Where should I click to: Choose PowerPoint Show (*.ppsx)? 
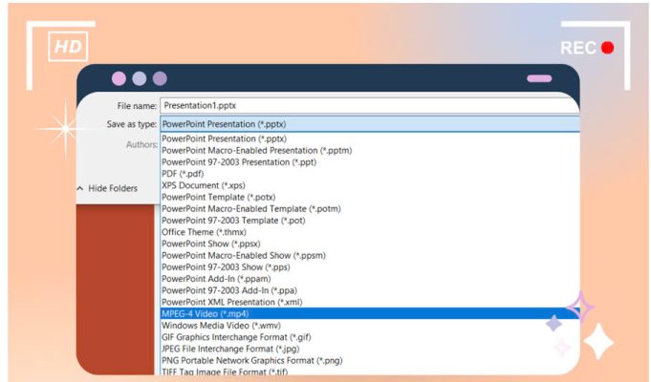(x=370, y=244)
